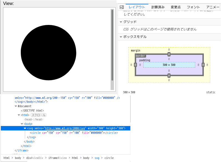
Task: Click the html breadcrumb after iframe#iview
Action: click(x=75, y=158)
